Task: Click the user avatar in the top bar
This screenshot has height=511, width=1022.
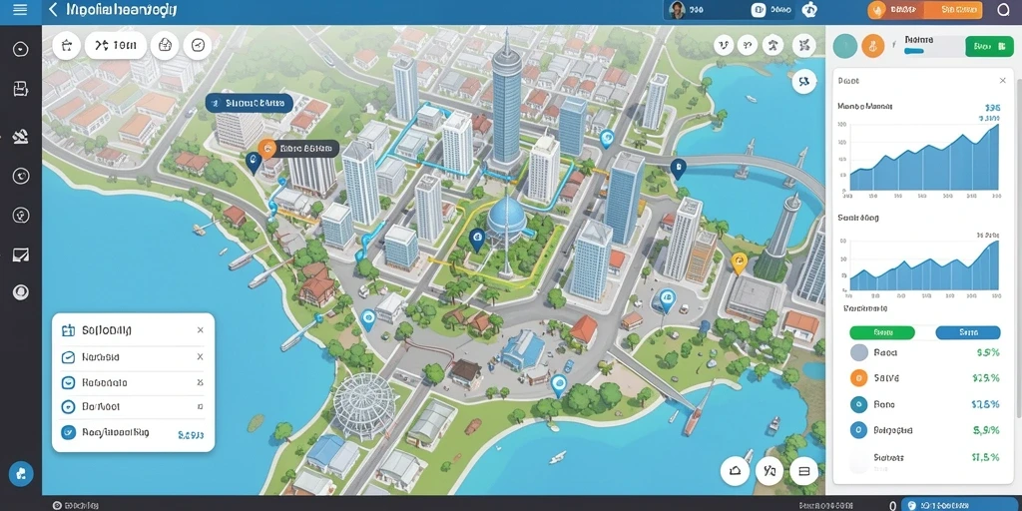Action: [678, 10]
